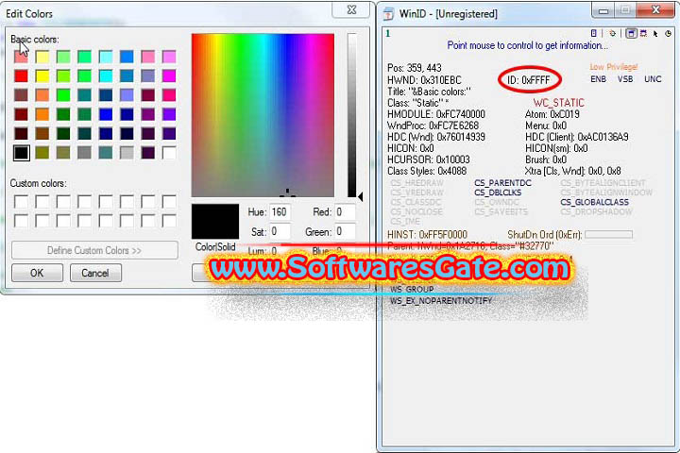
Task: Click the UNC indicator in WinID
Action: click(653, 79)
